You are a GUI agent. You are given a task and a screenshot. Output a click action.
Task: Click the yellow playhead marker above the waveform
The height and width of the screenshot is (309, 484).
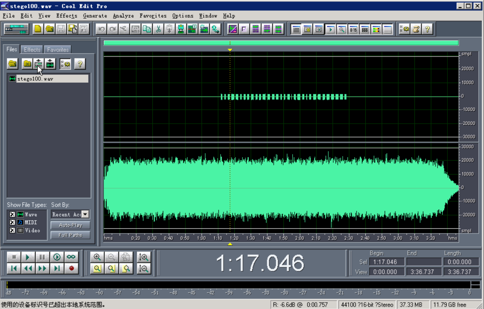(x=230, y=50)
